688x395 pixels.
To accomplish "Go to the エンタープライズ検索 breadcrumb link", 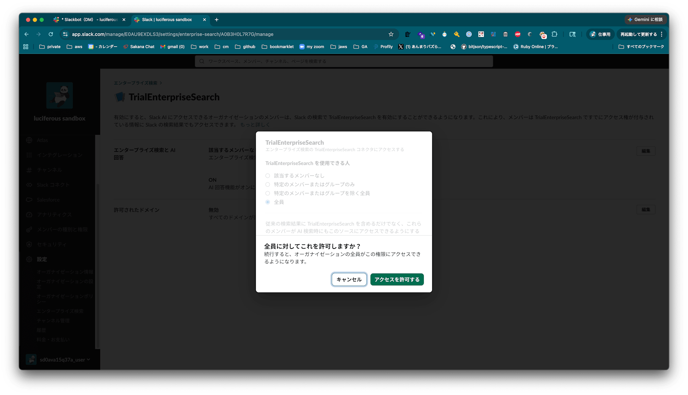I will (x=136, y=83).
